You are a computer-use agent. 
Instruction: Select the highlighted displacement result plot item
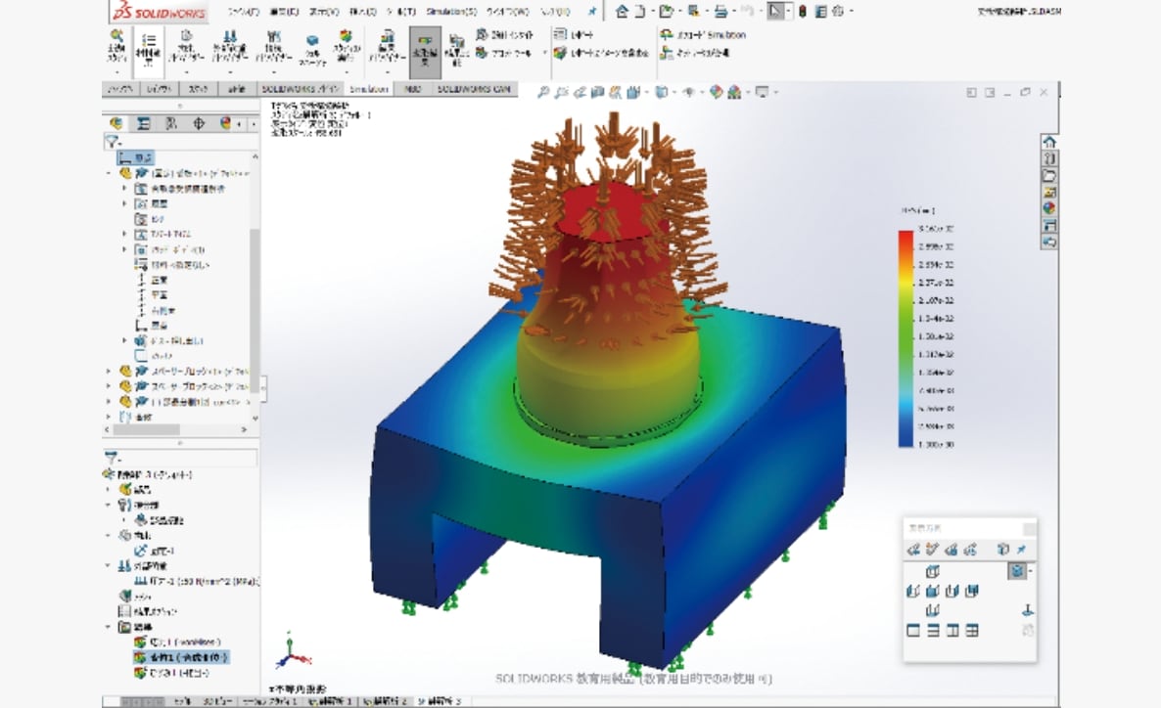point(182,657)
